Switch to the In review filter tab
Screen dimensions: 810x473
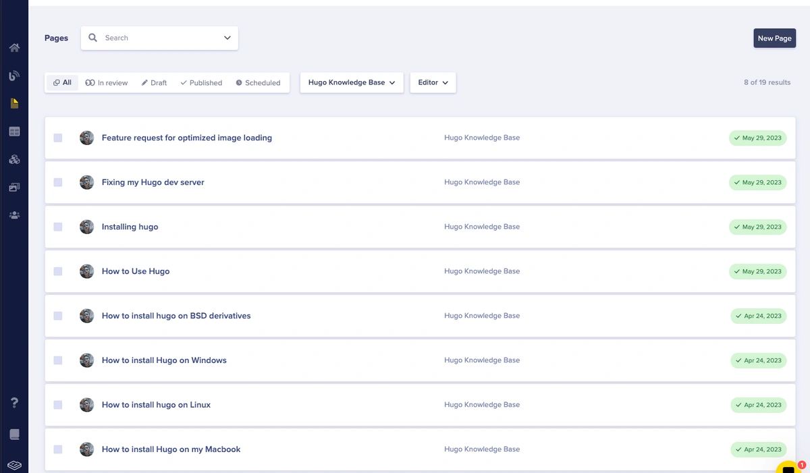[x=107, y=82]
